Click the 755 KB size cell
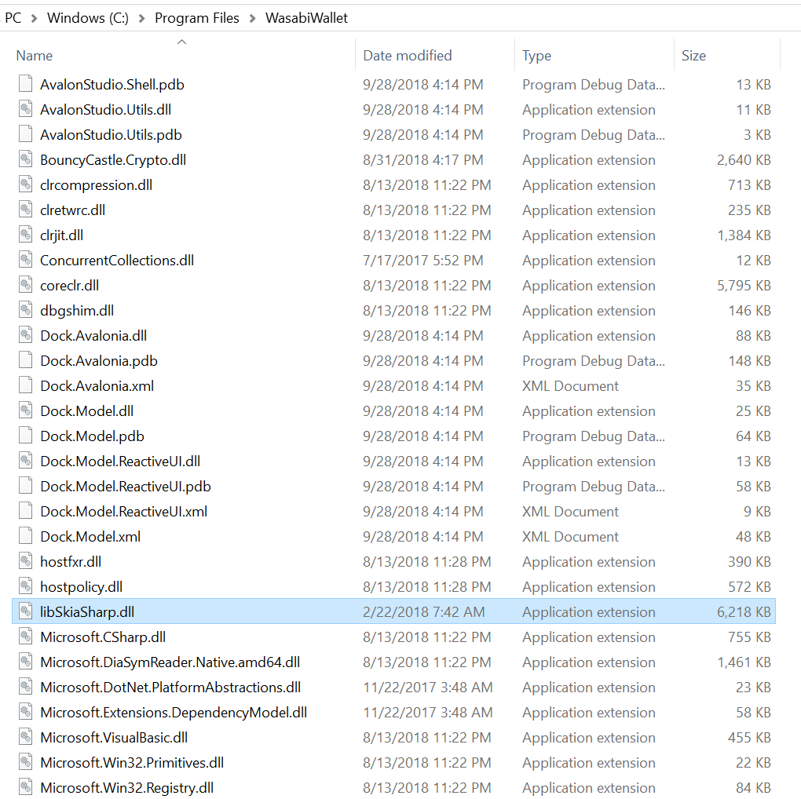 (x=749, y=637)
